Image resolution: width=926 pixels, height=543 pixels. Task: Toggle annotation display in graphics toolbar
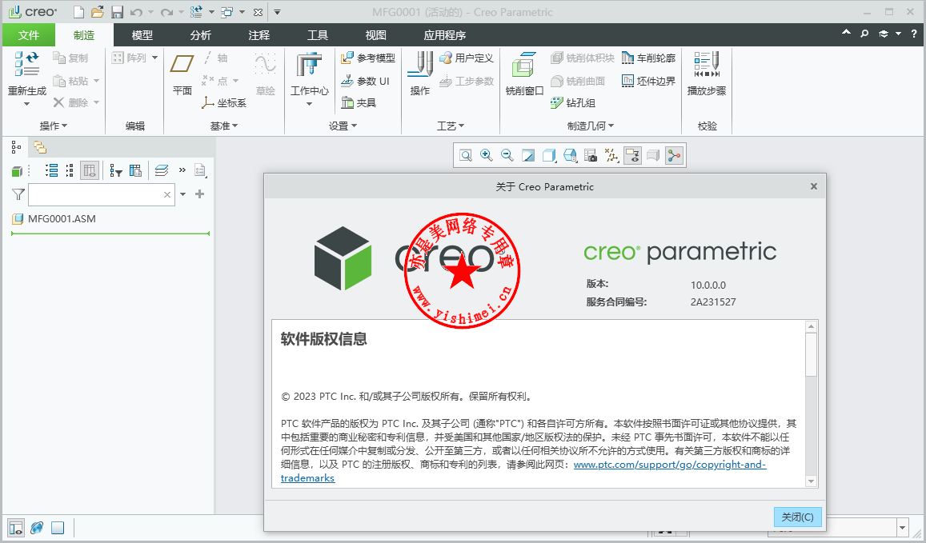click(632, 155)
